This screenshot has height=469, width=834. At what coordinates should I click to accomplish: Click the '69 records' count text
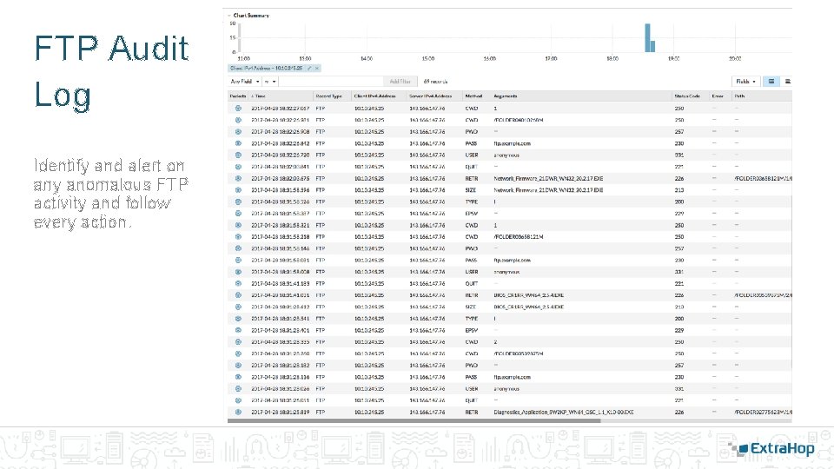pyautogui.click(x=435, y=82)
